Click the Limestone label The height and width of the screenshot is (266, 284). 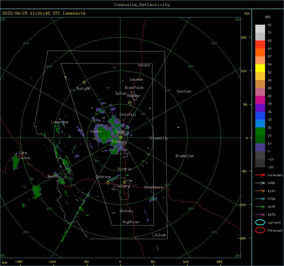click(x=60, y=122)
